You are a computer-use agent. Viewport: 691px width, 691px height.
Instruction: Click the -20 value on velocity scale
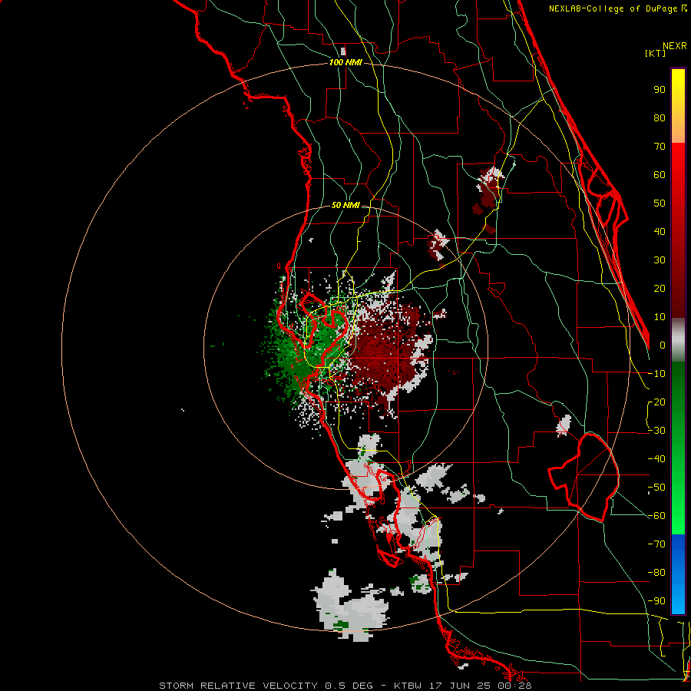pos(656,402)
